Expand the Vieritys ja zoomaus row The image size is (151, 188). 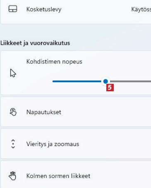pos(76,144)
